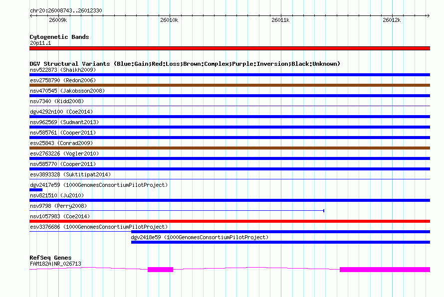Click the short blue dgv2417e59 bar

[36, 190]
